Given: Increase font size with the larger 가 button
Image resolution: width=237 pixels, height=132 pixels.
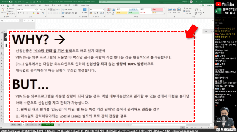Looking at the screenshot, I should tap(42, 9).
